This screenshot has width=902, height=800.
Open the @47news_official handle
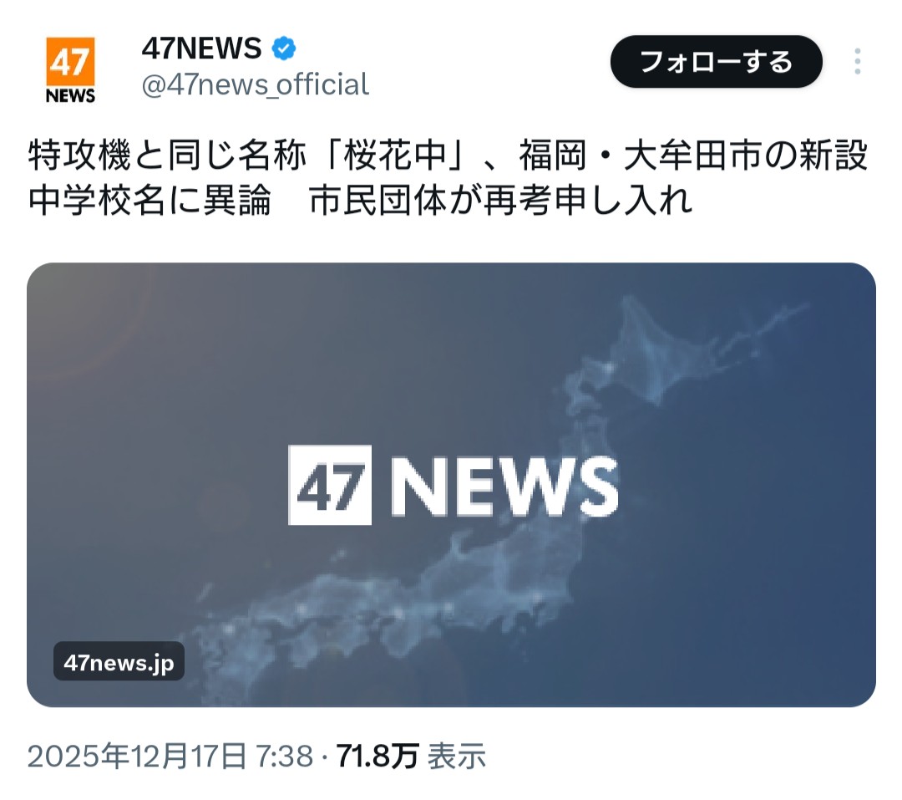click(255, 84)
